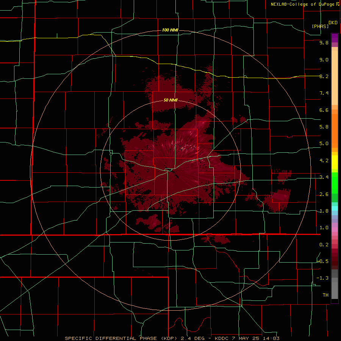Image resolution: width=341 pixels, height=341 pixels.
Task: Pick the gray band near TH
Action: coord(335,290)
